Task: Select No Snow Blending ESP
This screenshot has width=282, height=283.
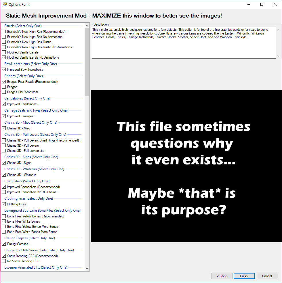Action: tap(4, 261)
